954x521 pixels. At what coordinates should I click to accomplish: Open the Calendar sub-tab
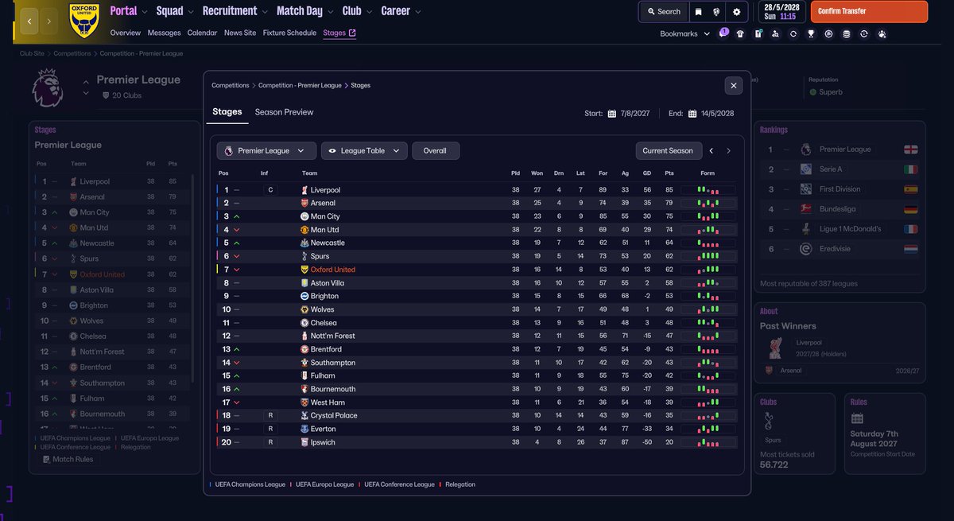(x=202, y=33)
